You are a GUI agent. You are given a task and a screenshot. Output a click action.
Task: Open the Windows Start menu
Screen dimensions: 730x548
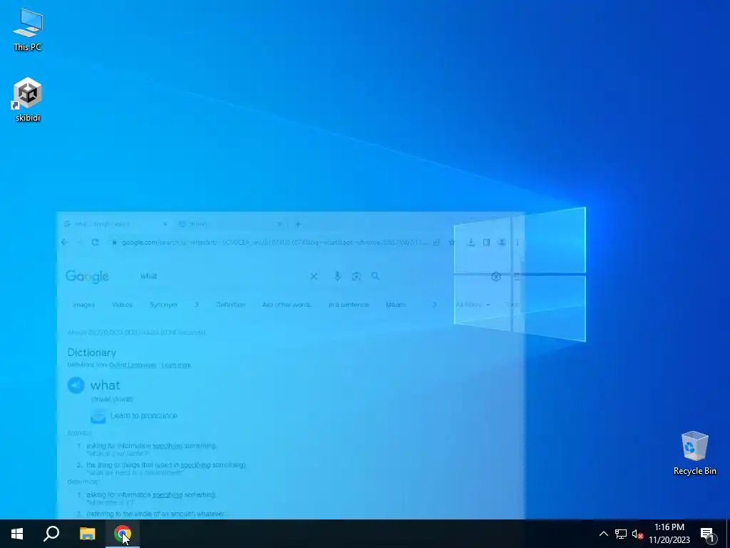tap(17, 534)
